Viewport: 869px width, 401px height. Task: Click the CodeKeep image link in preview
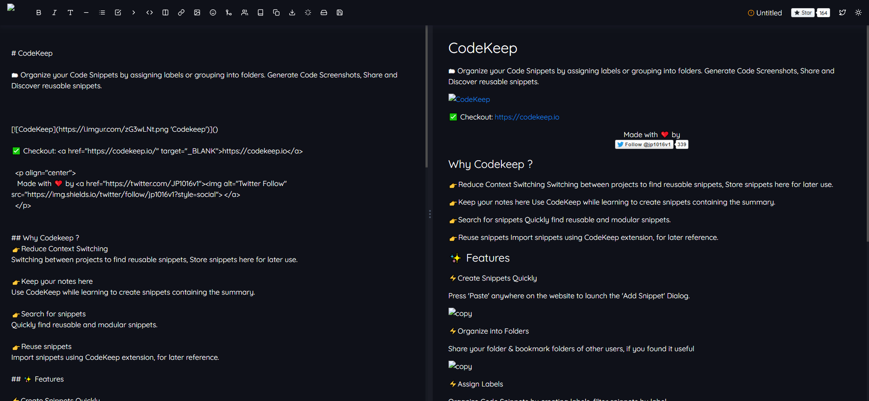point(469,99)
